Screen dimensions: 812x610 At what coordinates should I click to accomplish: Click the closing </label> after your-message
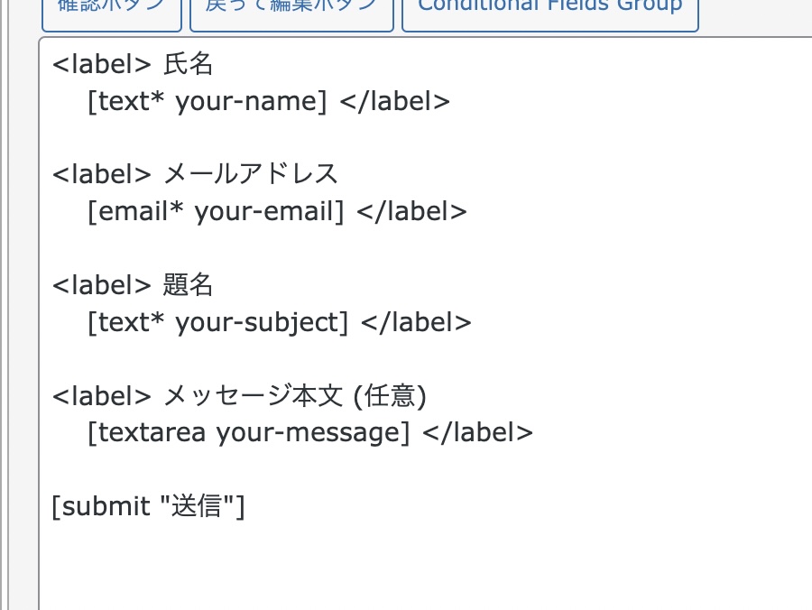[x=478, y=432]
